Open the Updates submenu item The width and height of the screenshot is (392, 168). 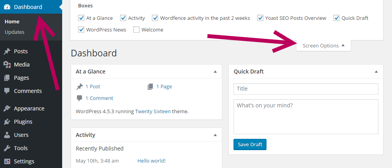[x=14, y=32]
